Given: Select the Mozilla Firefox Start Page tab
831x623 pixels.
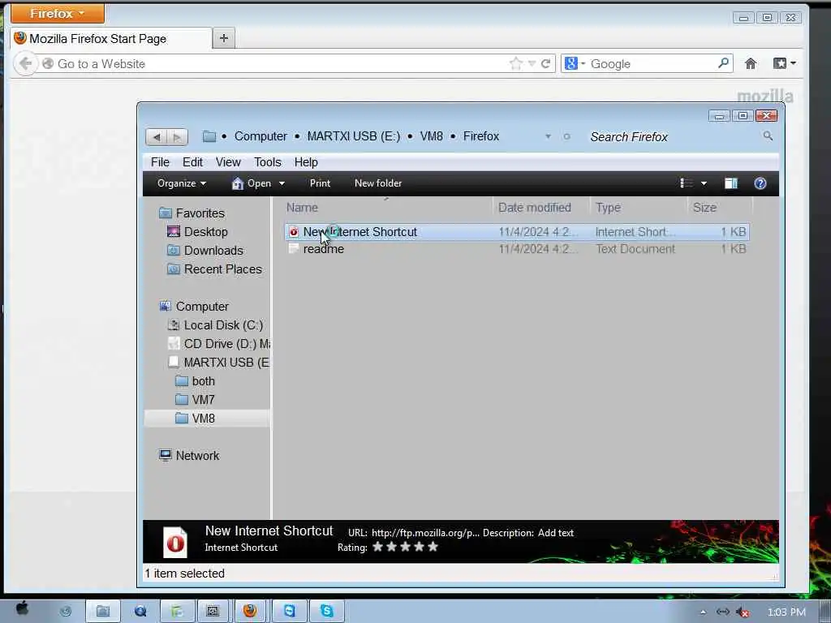Looking at the screenshot, I should click(x=111, y=39).
